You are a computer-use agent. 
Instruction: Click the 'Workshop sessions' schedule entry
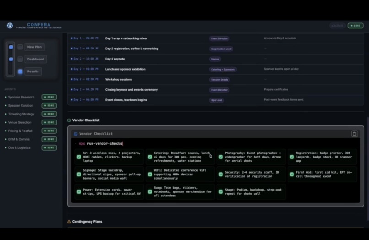(216, 79)
